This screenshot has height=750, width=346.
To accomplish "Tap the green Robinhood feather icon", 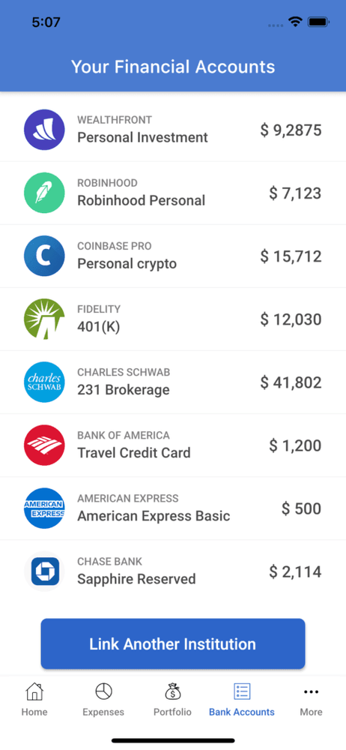I will (44, 193).
